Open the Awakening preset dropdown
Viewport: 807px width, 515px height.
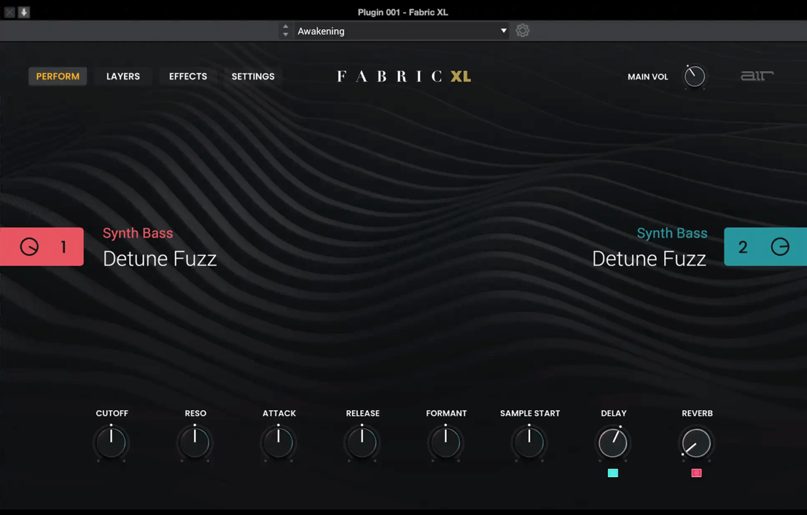pyautogui.click(x=401, y=31)
